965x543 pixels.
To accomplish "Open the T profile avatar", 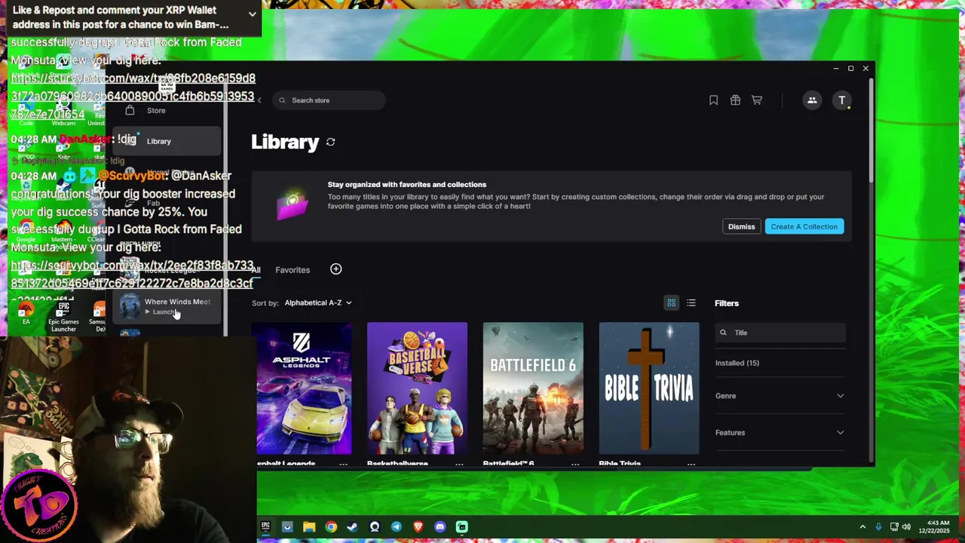I will point(842,100).
